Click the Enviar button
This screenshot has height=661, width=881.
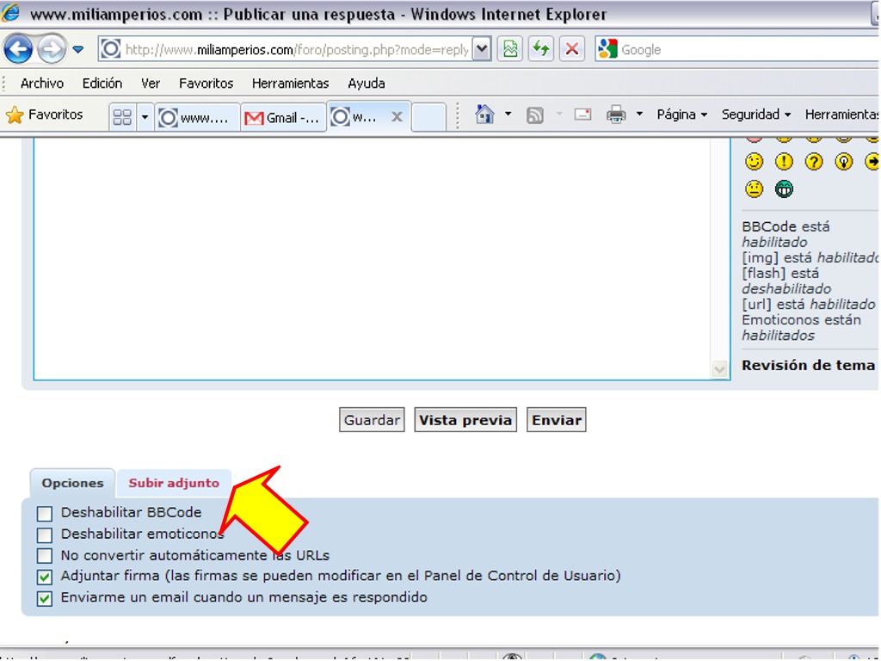point(557,420)
